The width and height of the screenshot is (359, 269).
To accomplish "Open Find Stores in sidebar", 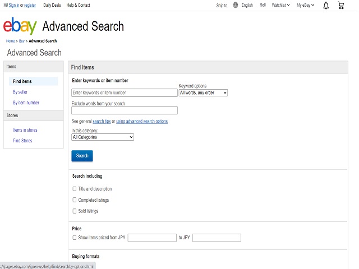I will tap(22, 141).
